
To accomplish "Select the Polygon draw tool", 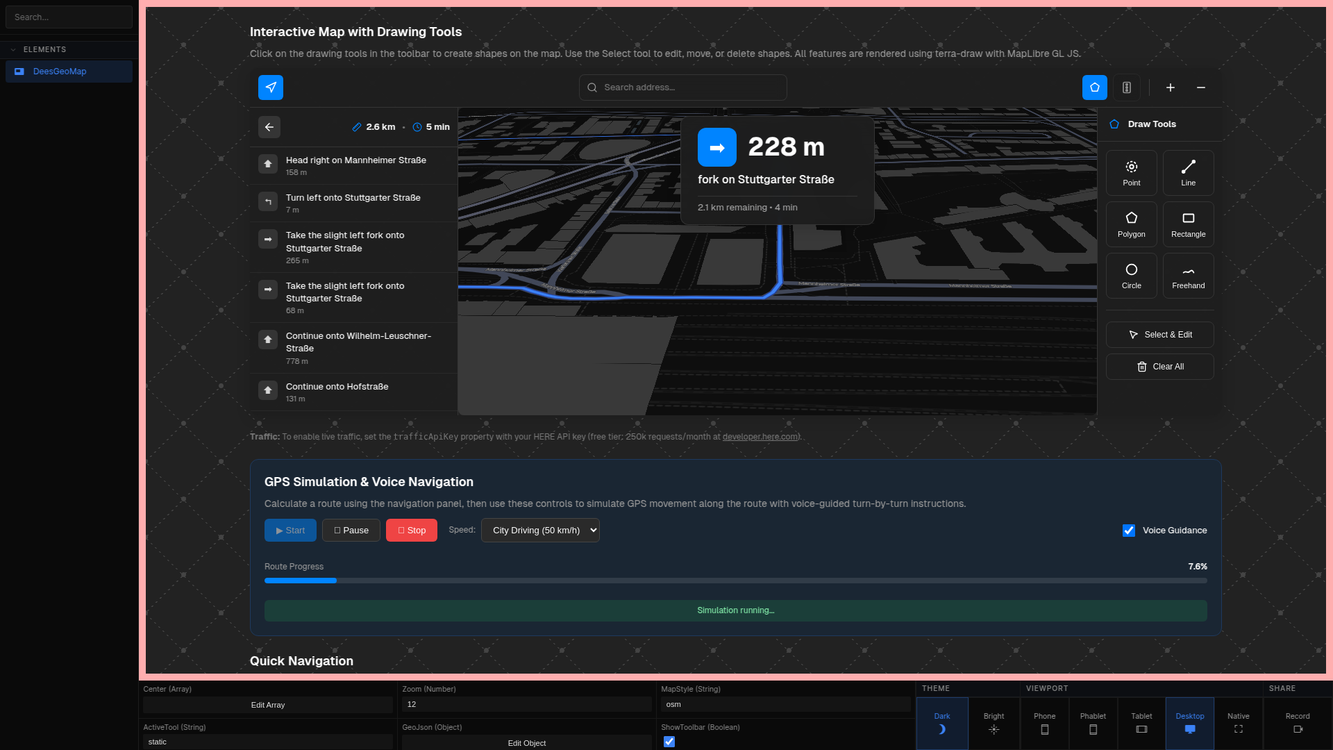I will tap(1131, 224).
